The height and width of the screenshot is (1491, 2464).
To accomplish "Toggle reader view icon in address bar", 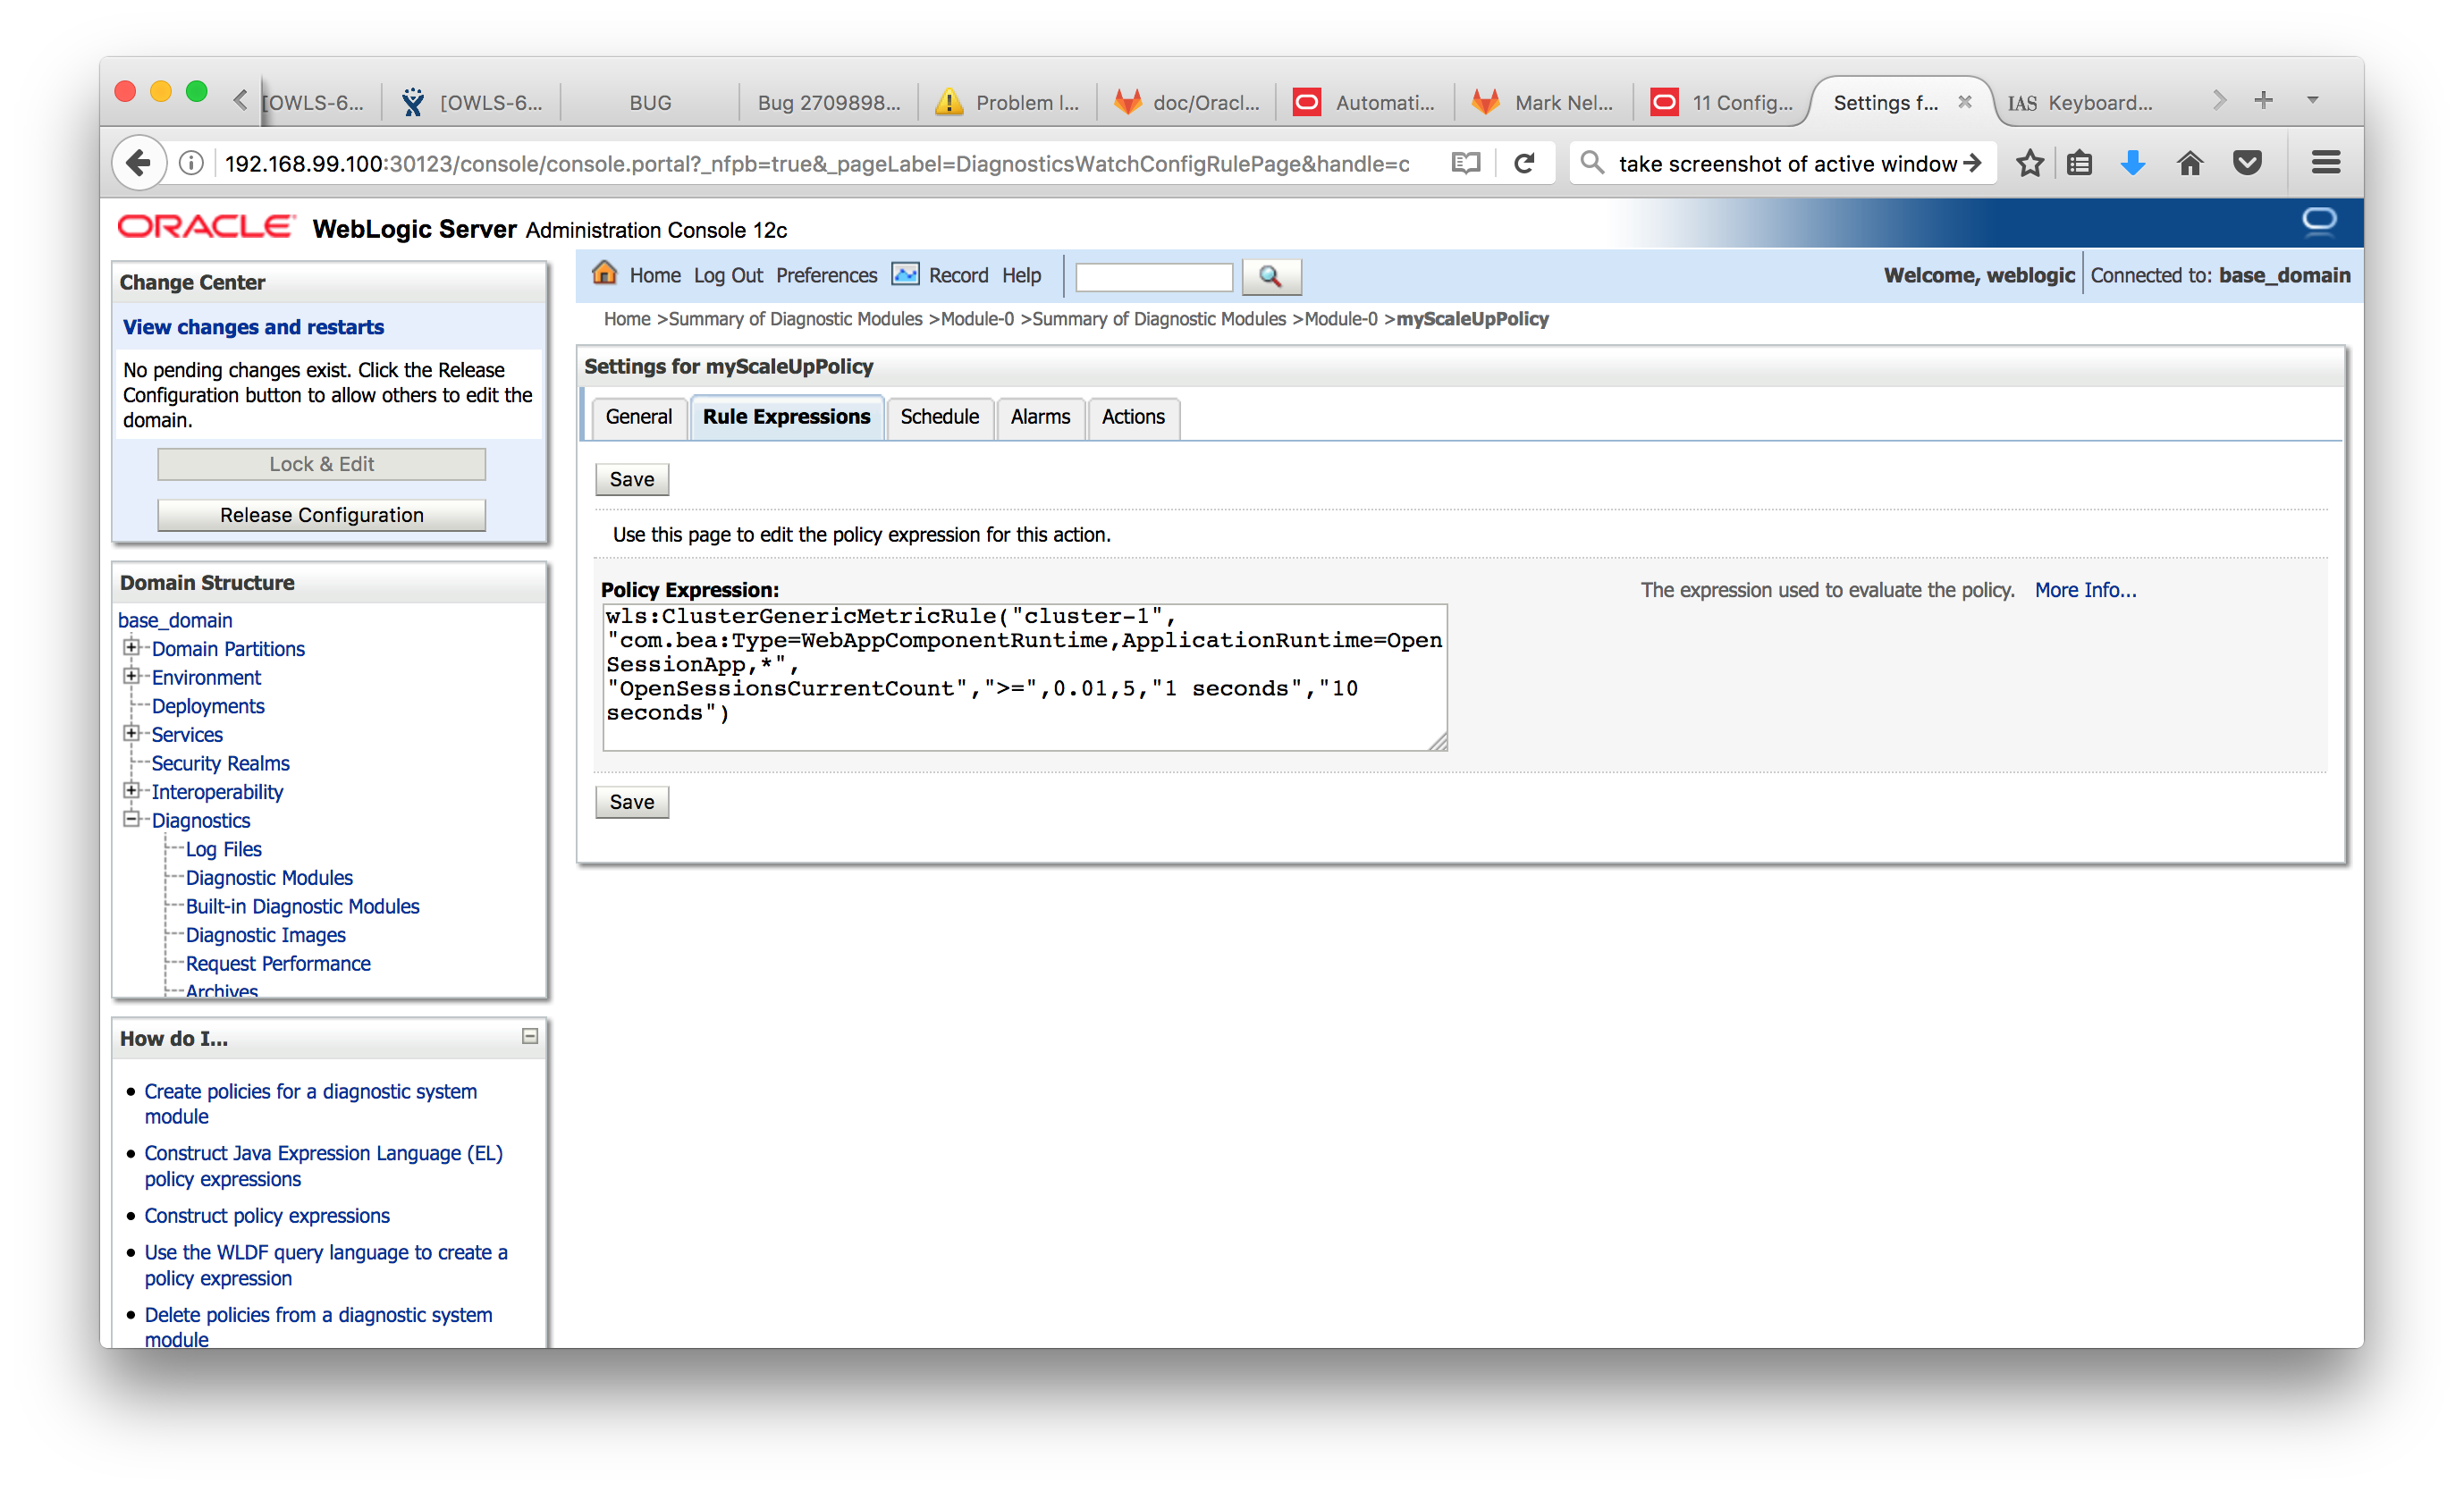I will click(1466, 163).
